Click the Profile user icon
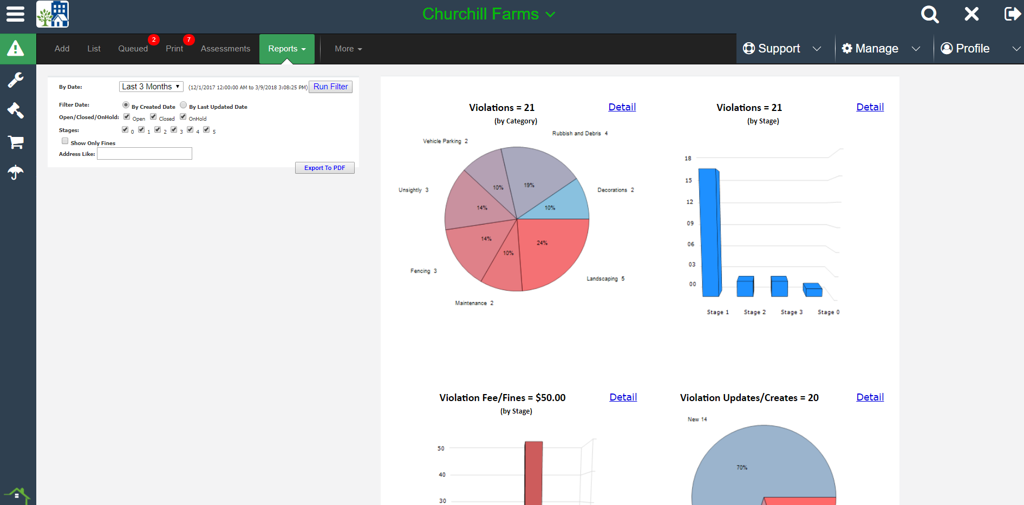Image resolution: width=1024 pixels, height=505 pixels. point(947,49)
